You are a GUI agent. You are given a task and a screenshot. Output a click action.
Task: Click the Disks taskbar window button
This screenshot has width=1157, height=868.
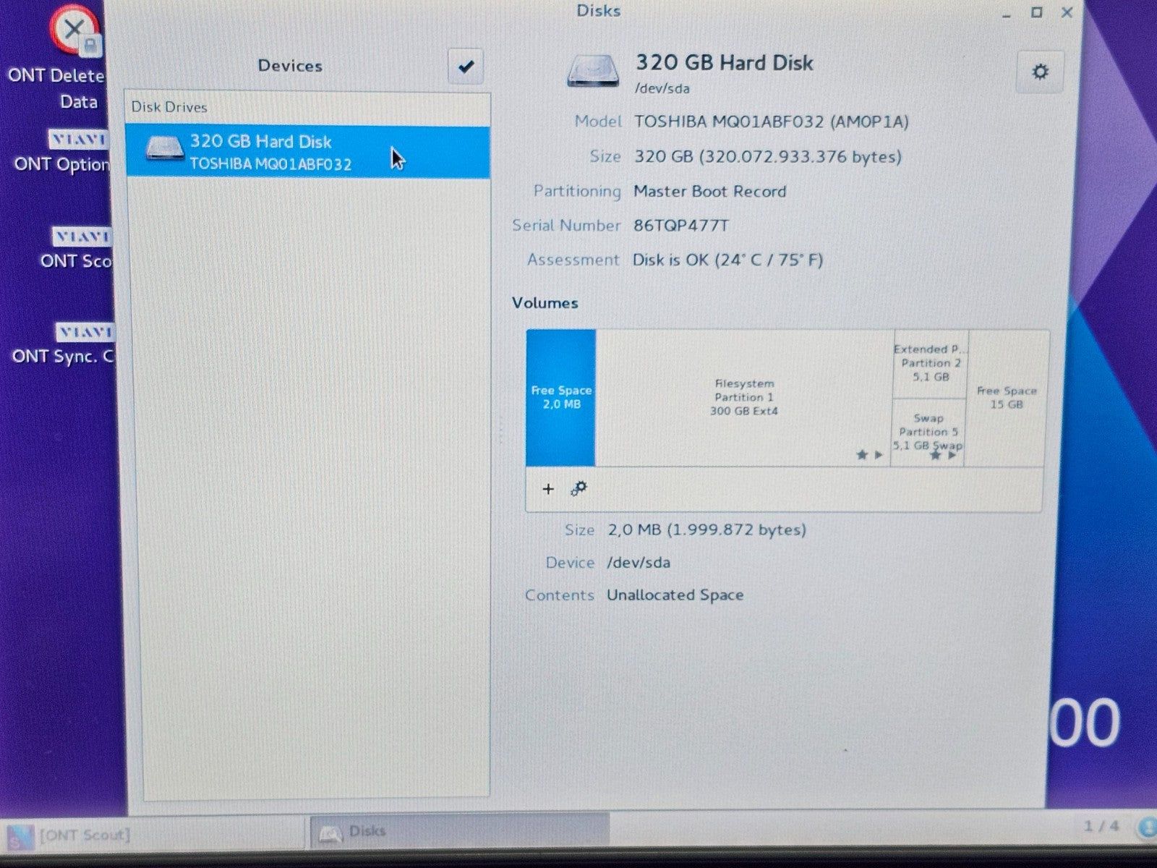tap(459, 832)
